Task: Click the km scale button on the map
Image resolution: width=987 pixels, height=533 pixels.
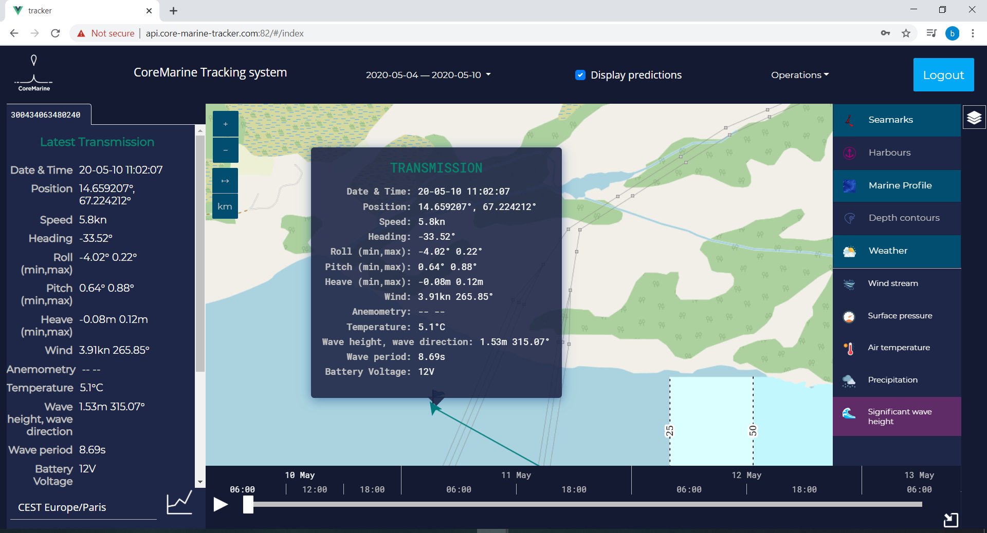Action: tap(225, 206)
